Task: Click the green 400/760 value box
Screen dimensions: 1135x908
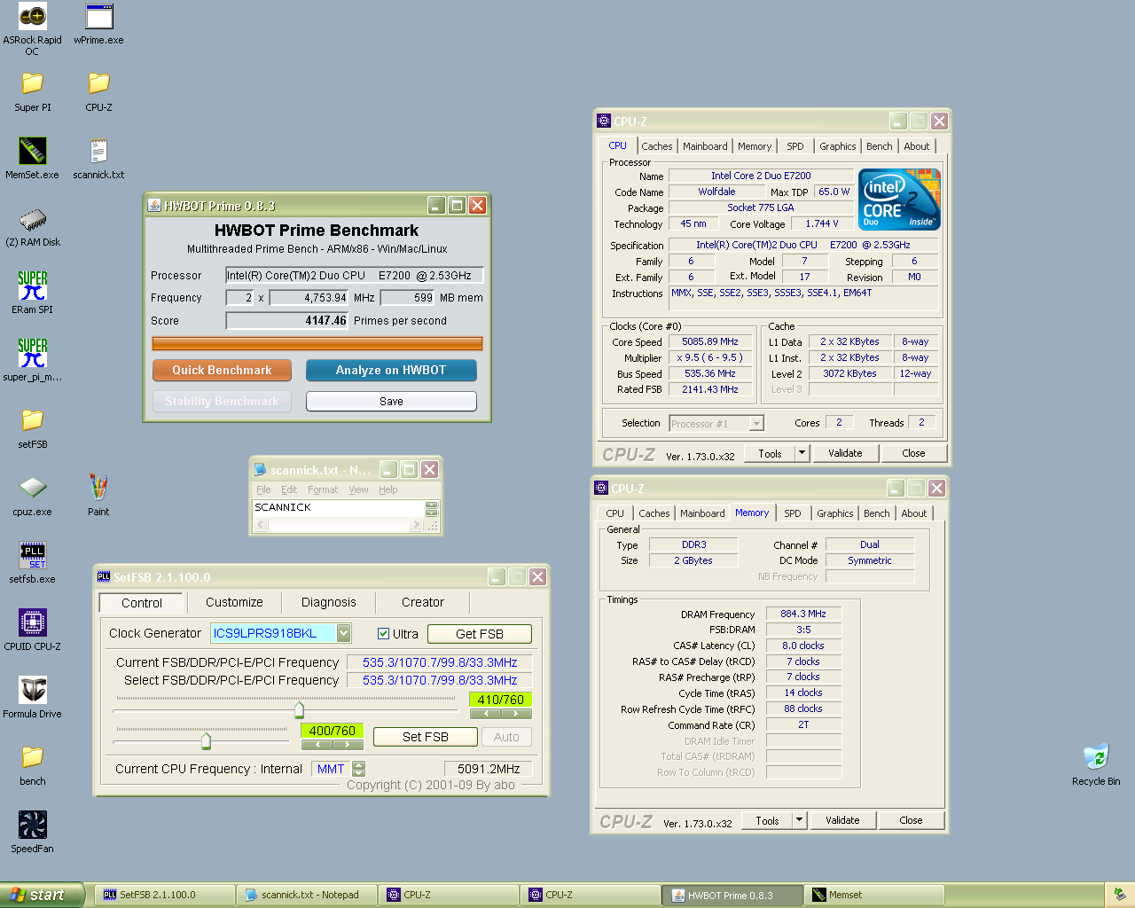Action: tap(333, 731)
